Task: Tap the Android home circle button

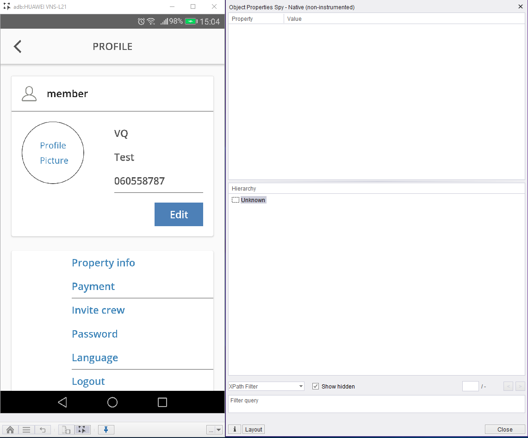Action: point(112,402)
